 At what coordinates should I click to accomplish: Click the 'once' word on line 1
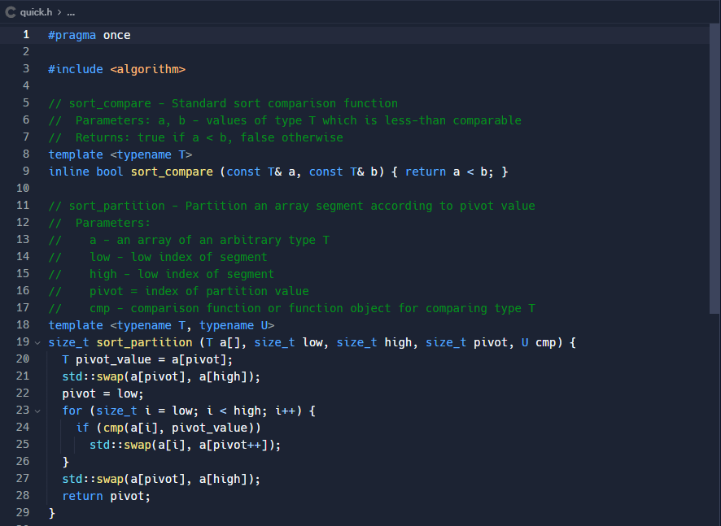pyautogui.click(x=117, y=36)
